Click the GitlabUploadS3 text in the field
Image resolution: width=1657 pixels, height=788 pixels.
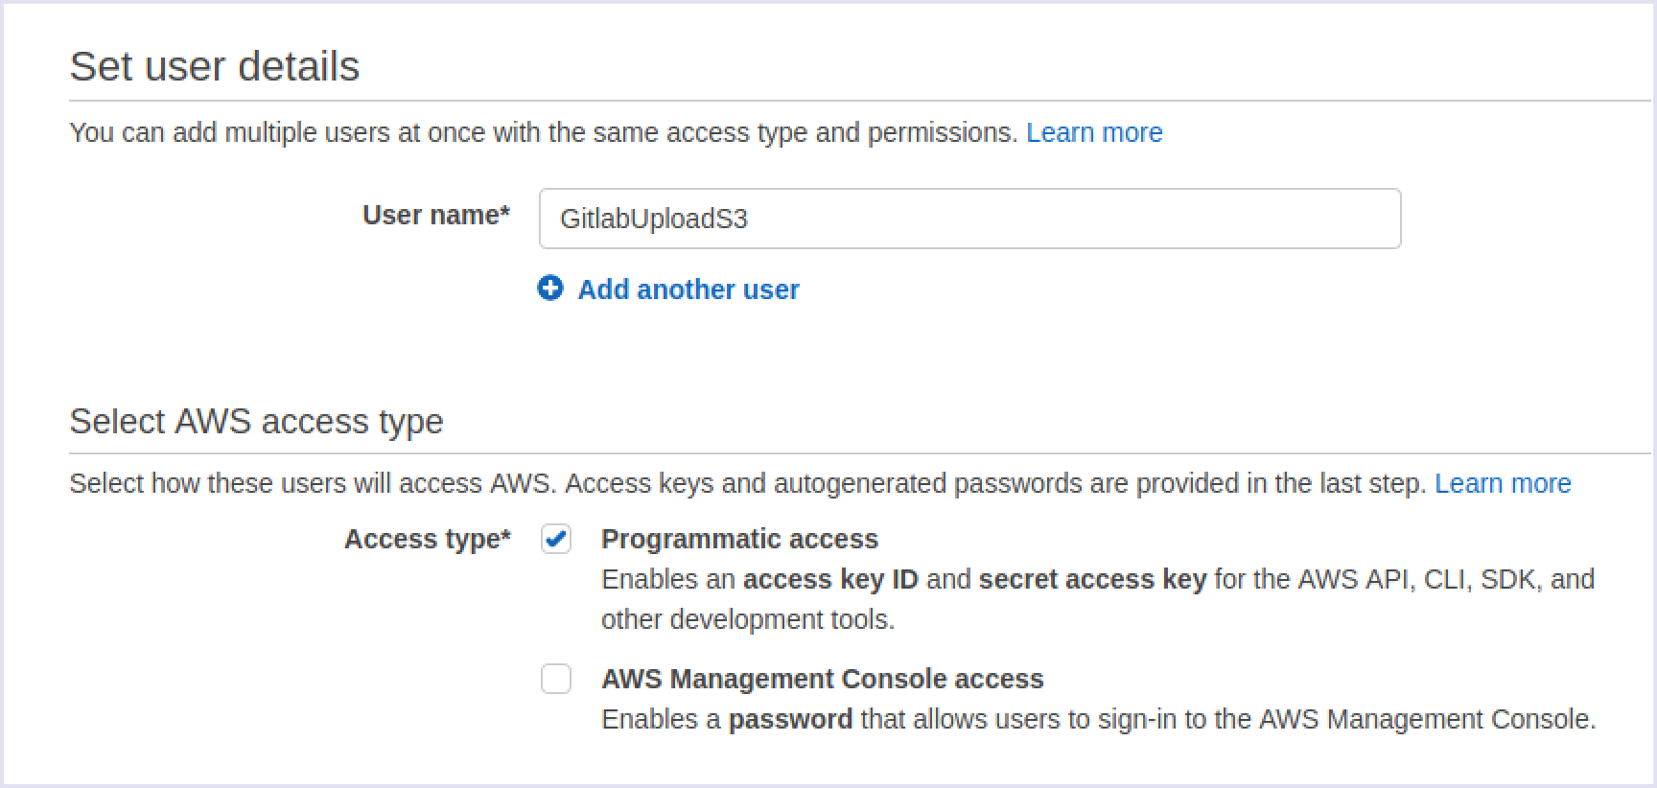[x=654, y=219]
